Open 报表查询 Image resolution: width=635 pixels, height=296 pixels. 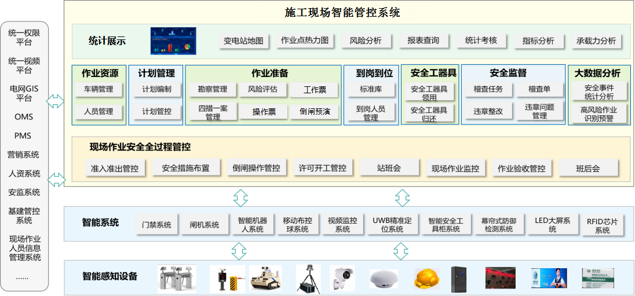(423, 41)
